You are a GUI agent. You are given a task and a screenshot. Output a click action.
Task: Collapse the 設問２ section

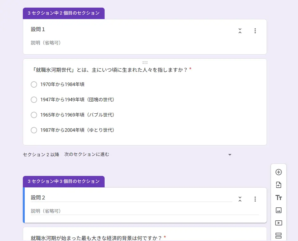tap(240, 199)
